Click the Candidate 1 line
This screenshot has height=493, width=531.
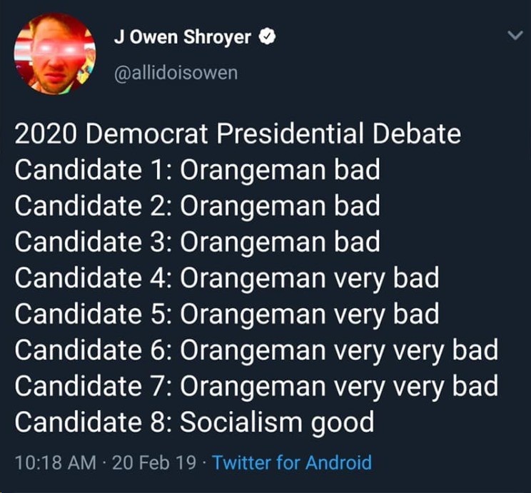coord(198,170)
